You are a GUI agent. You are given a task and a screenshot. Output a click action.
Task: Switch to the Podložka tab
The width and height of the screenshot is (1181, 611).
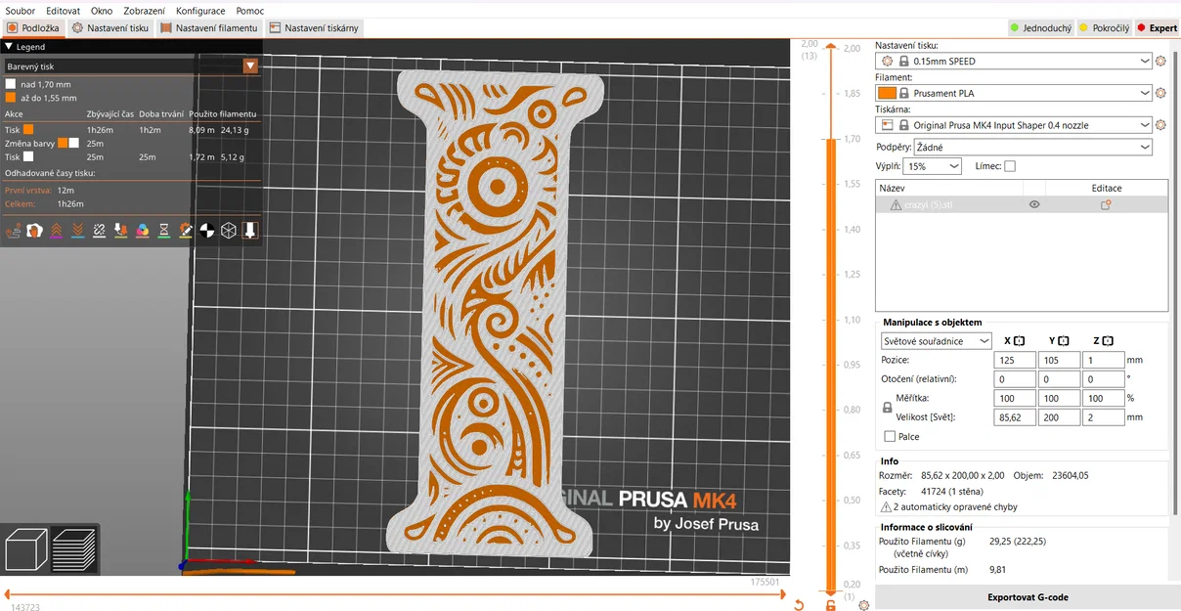click(x=33, y=28)
